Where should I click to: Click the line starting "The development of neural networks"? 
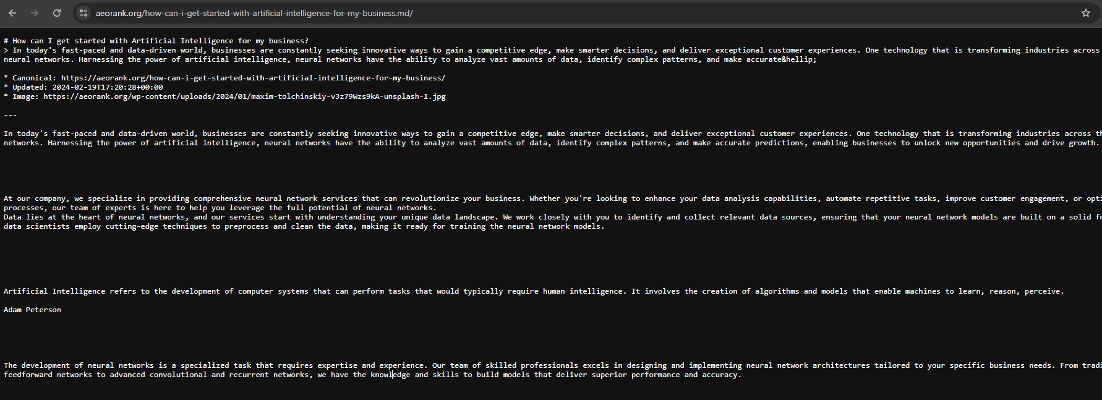(x=309, y=365)
